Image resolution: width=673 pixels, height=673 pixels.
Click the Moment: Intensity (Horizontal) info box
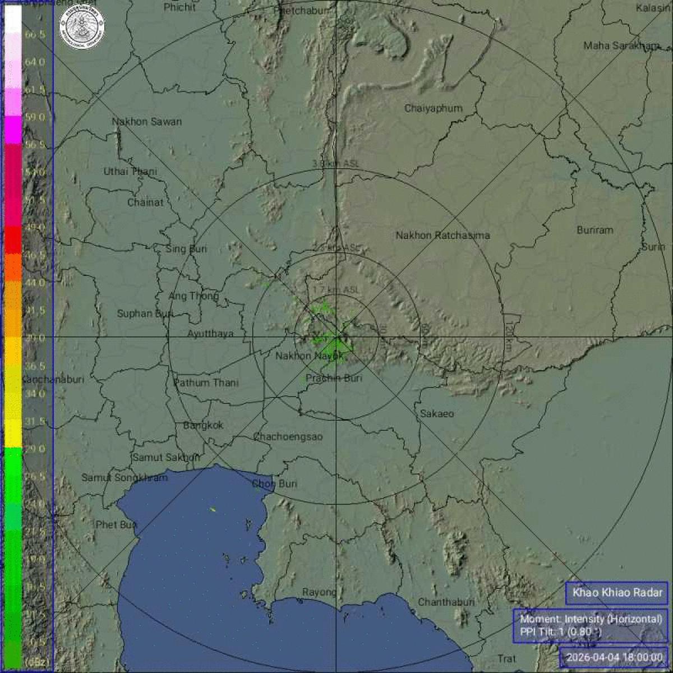click(591, 625)
